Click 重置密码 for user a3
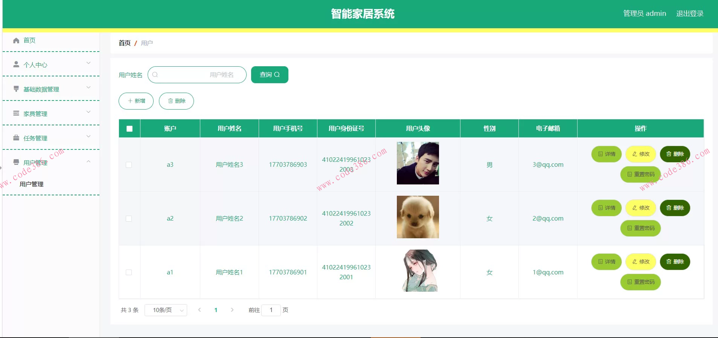 coord(640,174)
